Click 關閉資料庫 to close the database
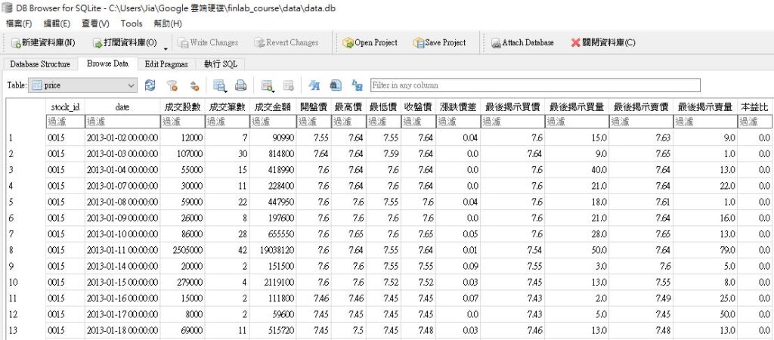Screen dimensions: 774x340 602,43
